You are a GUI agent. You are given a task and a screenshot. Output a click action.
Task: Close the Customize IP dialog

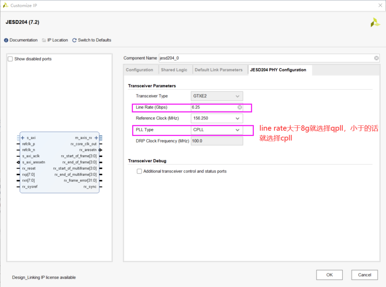(380, 5)
